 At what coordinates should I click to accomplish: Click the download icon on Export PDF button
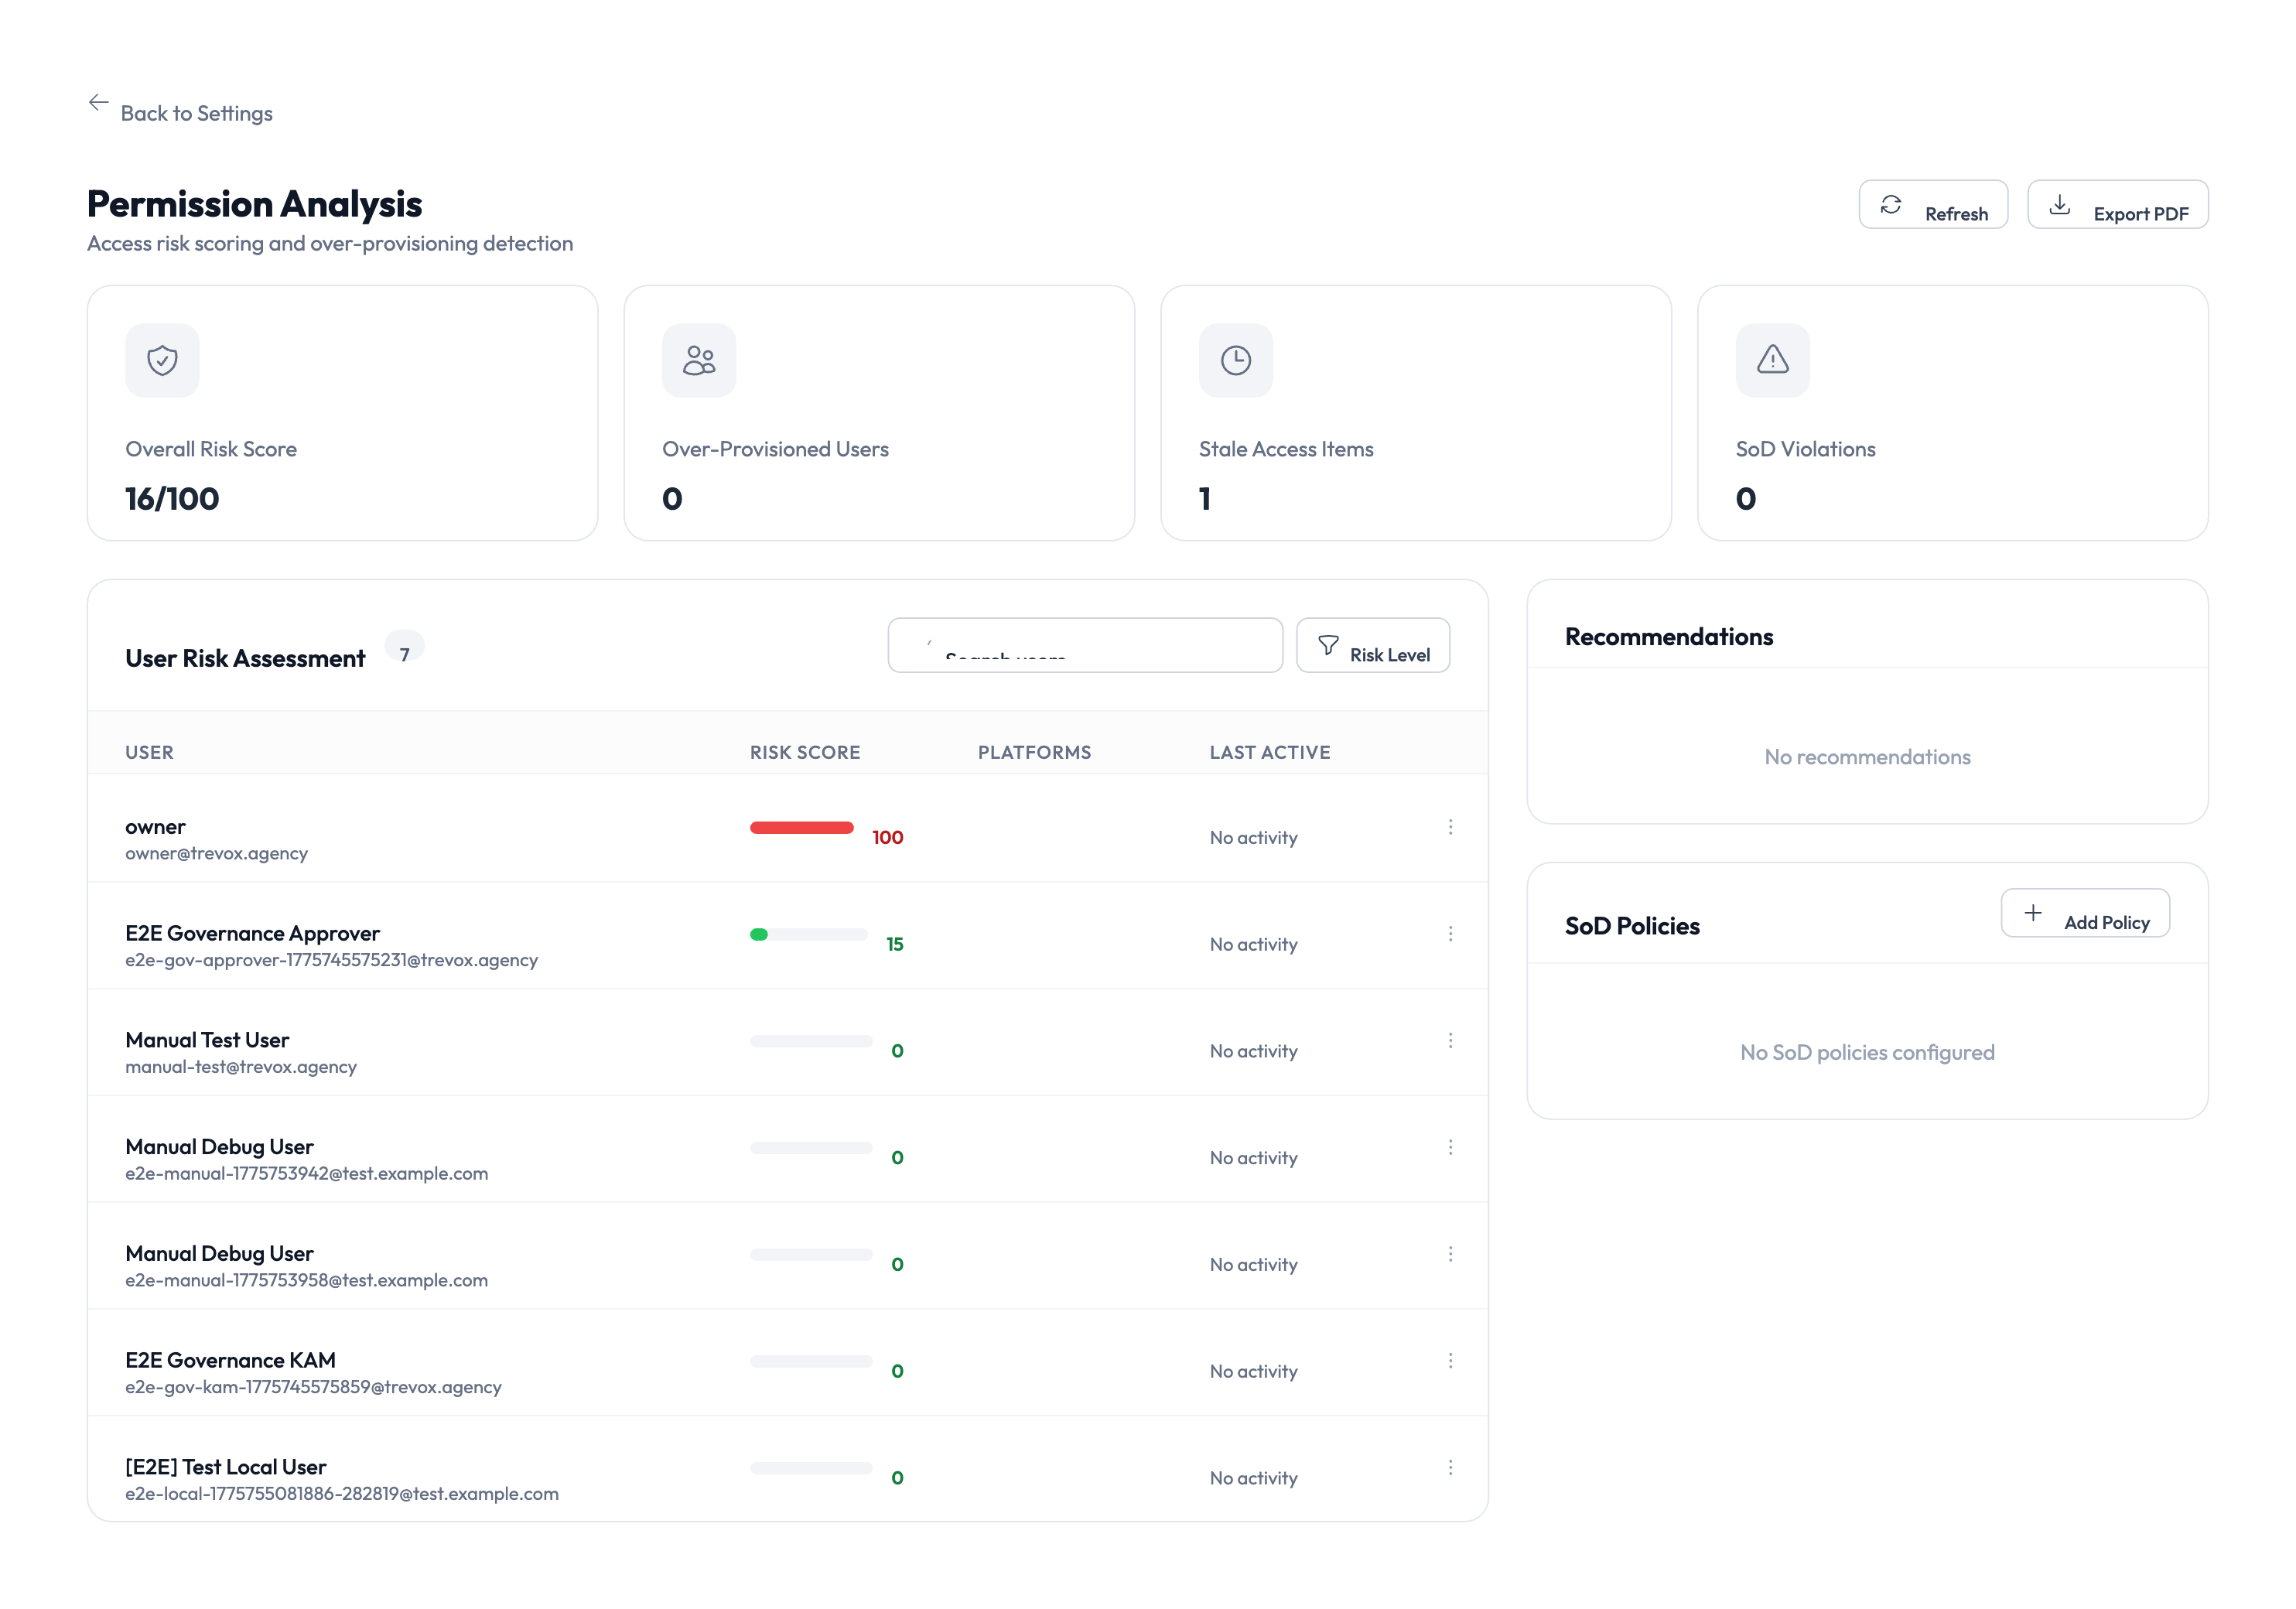tap(2060, 206)
